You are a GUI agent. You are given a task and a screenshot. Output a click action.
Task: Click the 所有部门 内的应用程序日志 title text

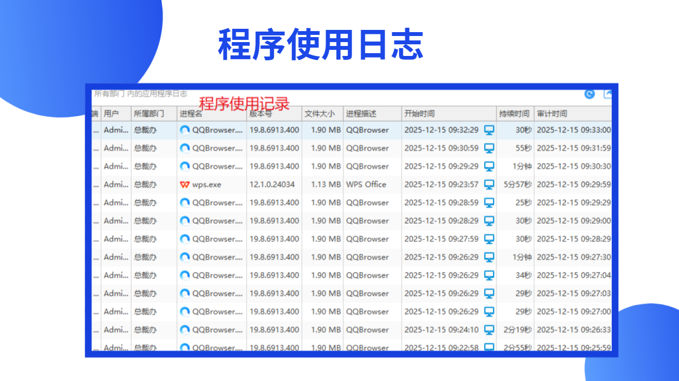[x=141, y=94]
